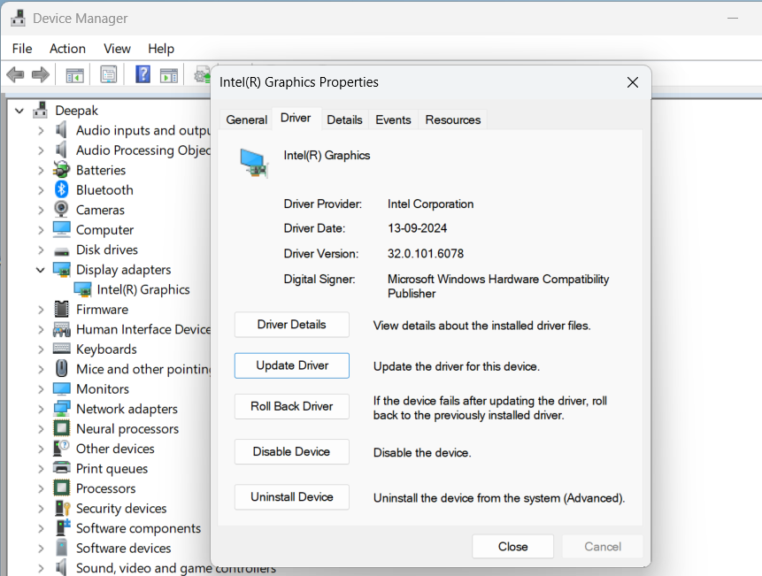This screenshot has height=576, width=762.
Task: Switch to the Details tab
Action: 344,119
